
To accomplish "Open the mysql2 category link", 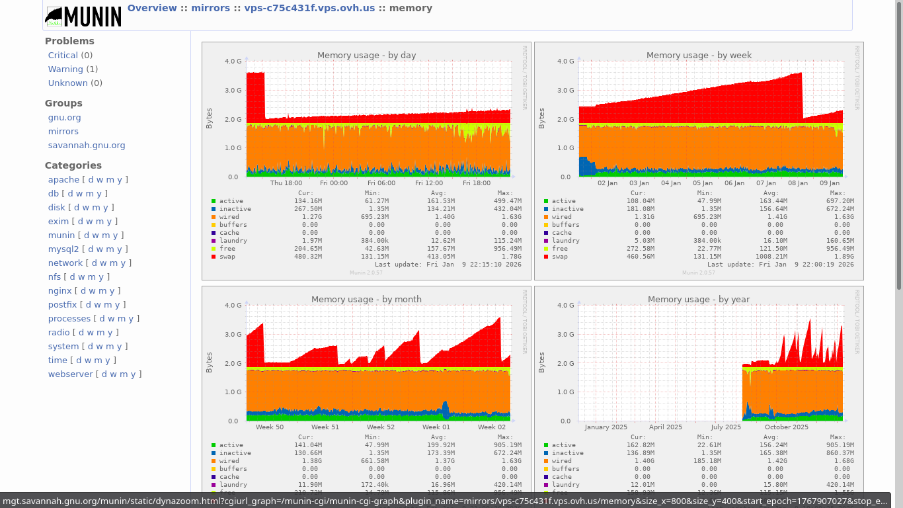I will point(63,249).
